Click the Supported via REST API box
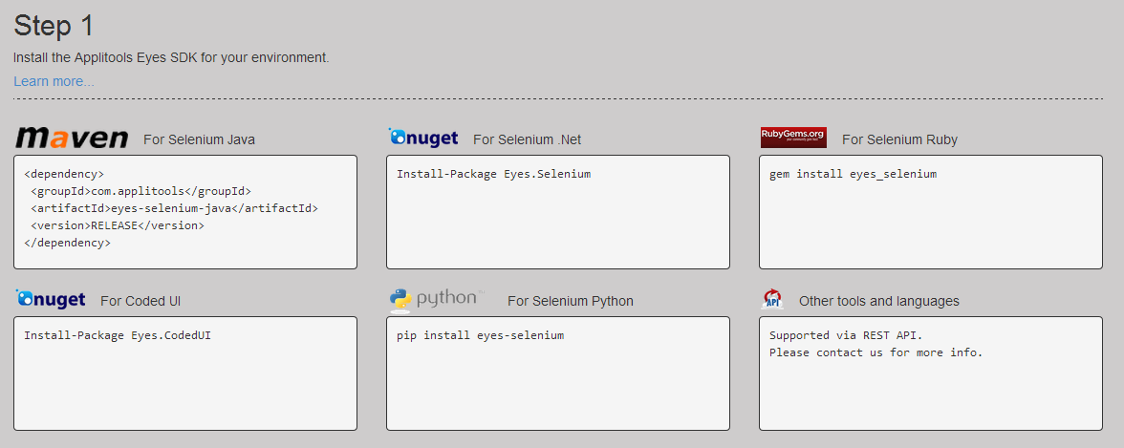 (931, 373)
